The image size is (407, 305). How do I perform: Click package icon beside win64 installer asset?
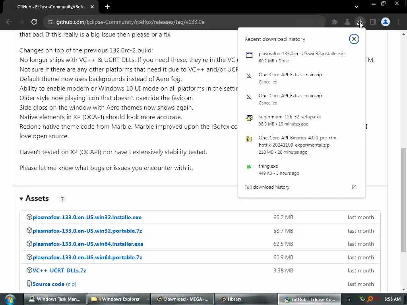pos(29,243)
